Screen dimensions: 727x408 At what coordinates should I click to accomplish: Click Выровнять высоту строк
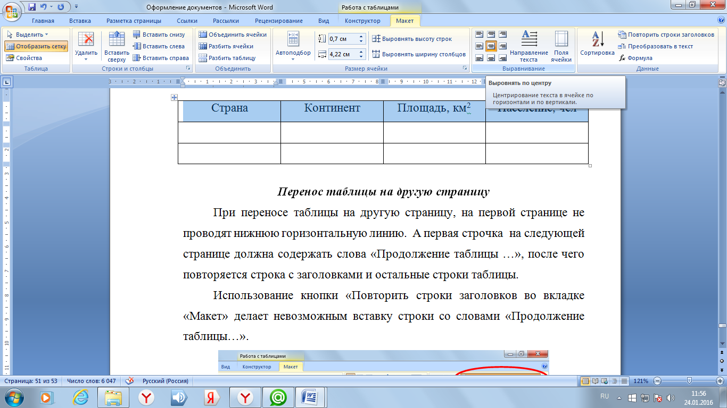(412, 39)
